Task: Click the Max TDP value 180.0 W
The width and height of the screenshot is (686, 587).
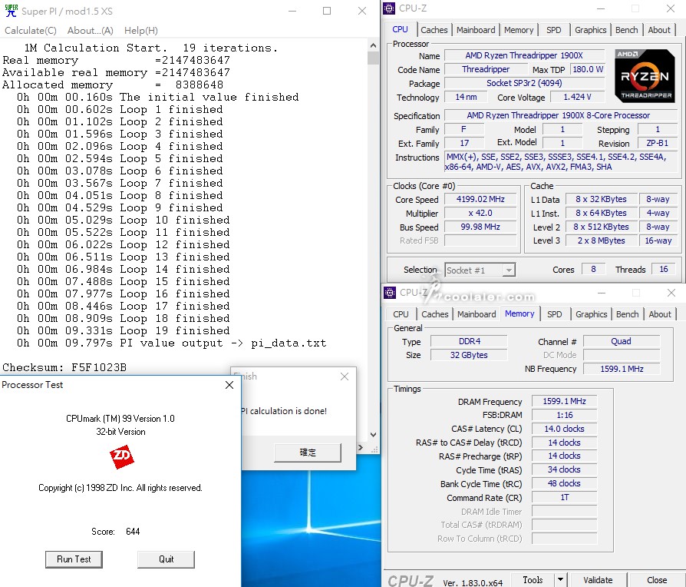Action: pos(588,69)
